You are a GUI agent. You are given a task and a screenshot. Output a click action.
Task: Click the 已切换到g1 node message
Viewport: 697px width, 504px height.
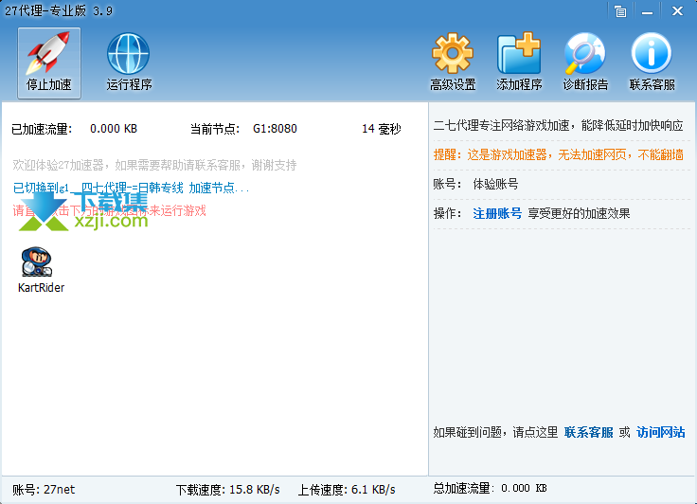tap(131, 189)
